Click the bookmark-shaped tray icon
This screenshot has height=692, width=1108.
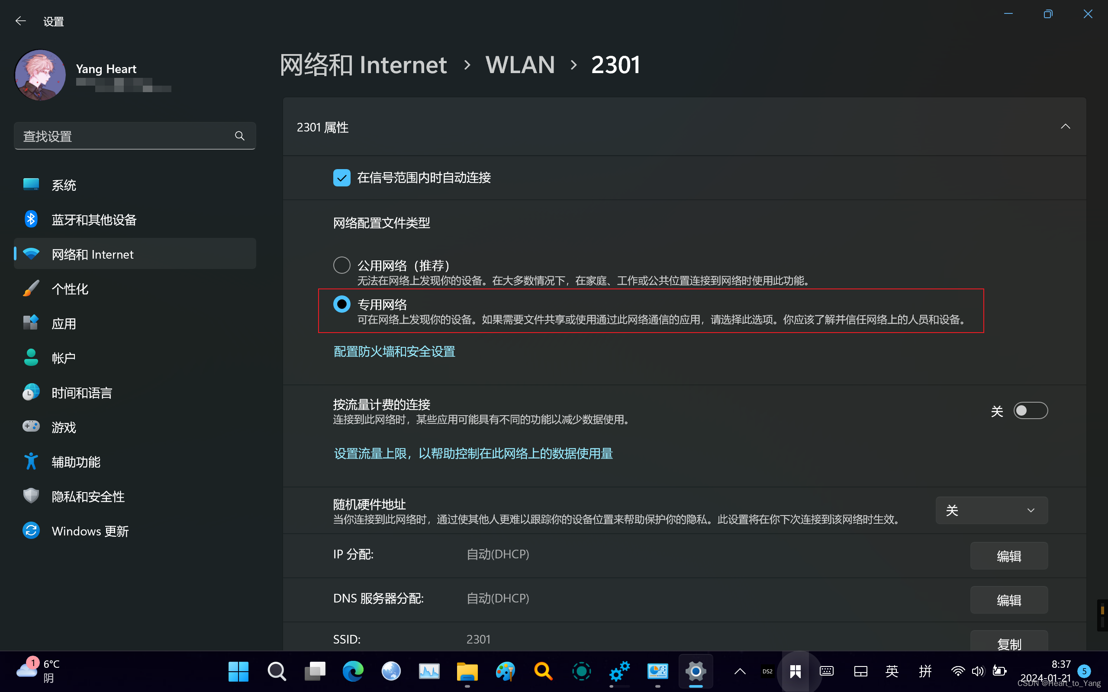click(795, 671)
